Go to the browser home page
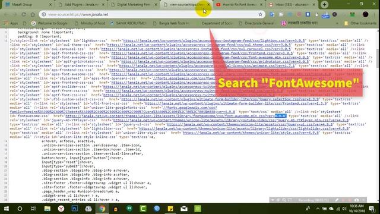Viewport: 380px width, 214px height. (x=33, y=14)
